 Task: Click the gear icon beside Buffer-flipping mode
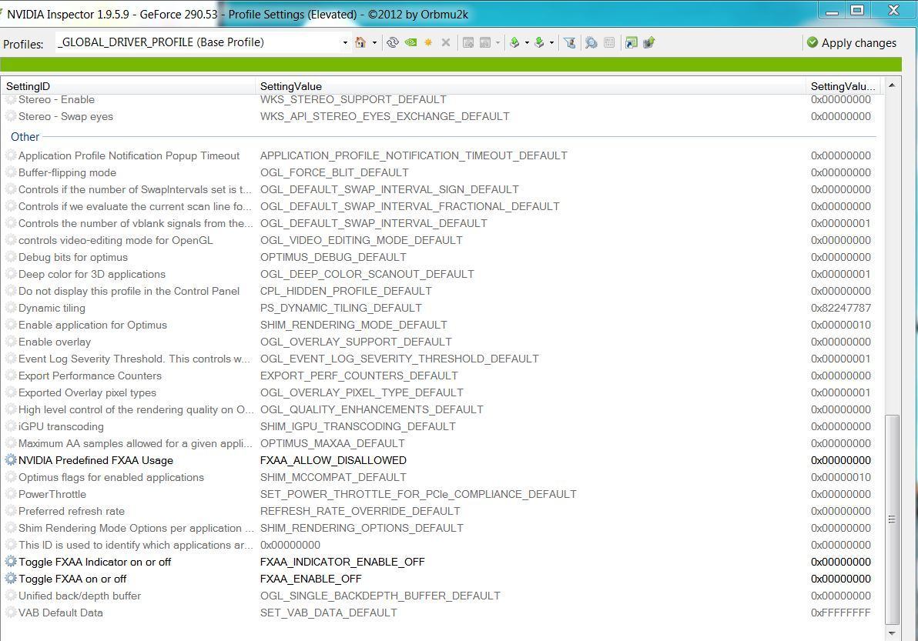tap(11, 172)
